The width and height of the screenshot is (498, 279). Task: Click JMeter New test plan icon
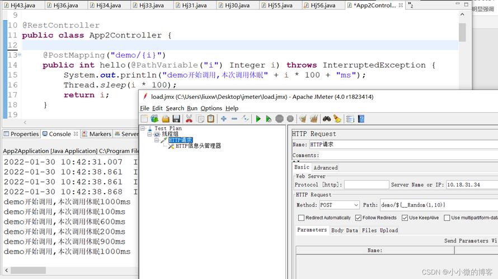pos(144,119)
